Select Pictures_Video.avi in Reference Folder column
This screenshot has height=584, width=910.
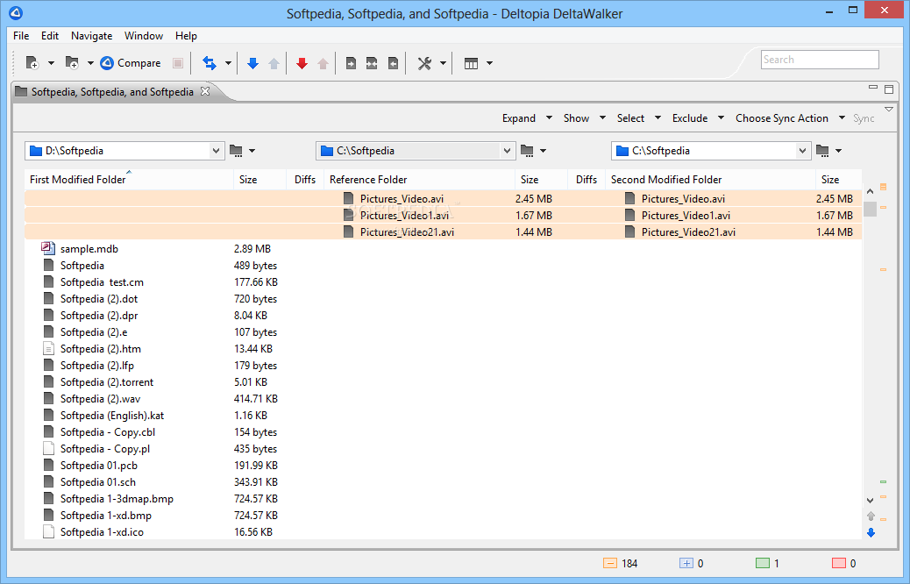point(402,198)
